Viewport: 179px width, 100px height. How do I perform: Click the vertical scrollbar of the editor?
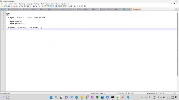tap(178, 44)
